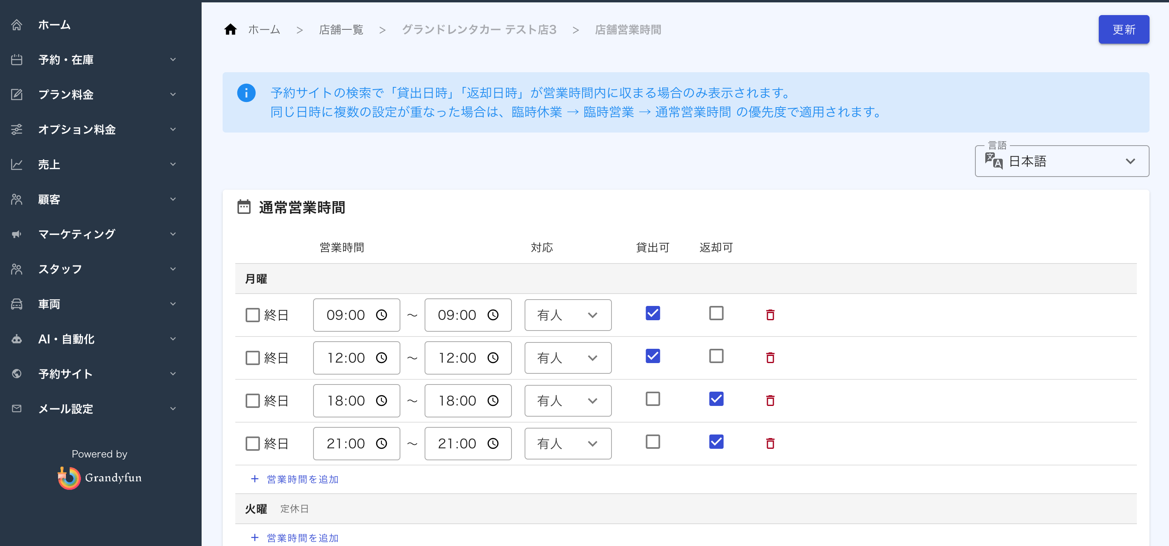Click the 更新 update button
The image size is (1169, 546).
(x=1124, y=29)
